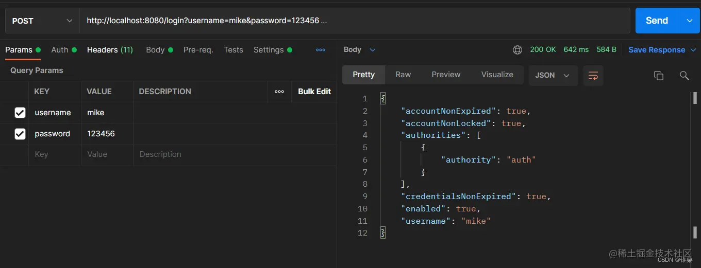The image size is (701, 268).
Task: Open the Auth request tab
Action: (60, 50)
